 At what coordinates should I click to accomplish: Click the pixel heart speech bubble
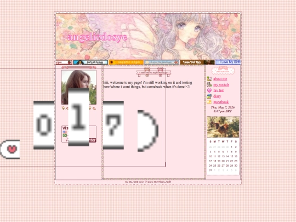click(10, 149)
